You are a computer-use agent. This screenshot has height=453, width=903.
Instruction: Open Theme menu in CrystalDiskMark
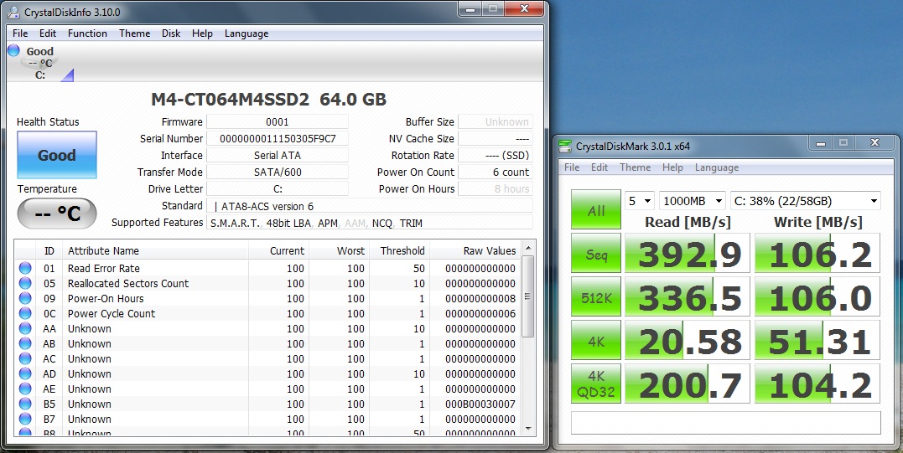pyautogui.click(x=636, y=167)
